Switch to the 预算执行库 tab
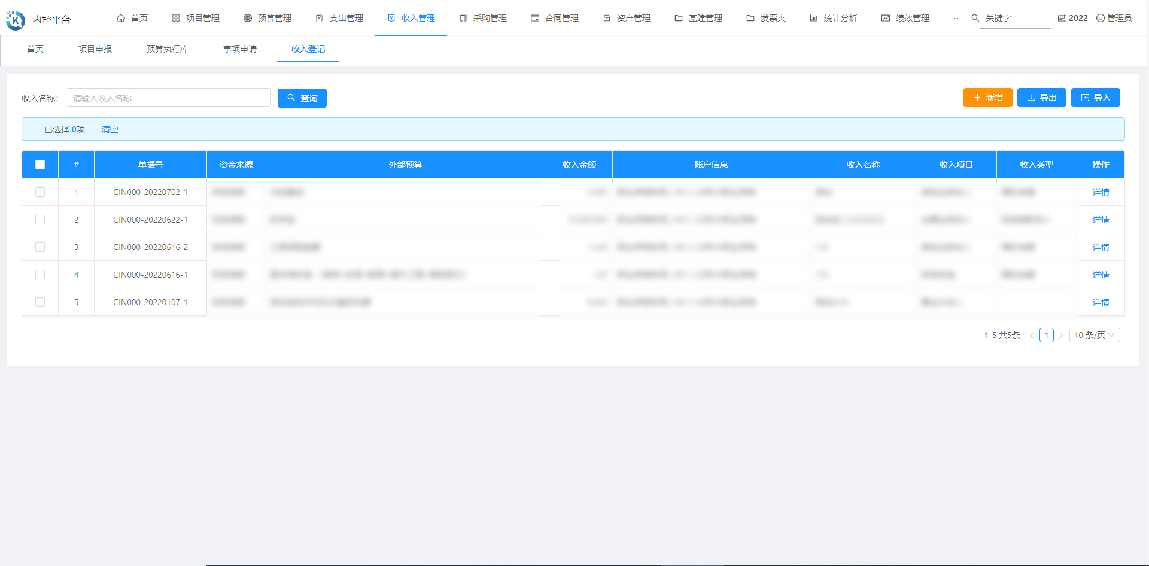1149x566 pixels. tap(168, 49)
